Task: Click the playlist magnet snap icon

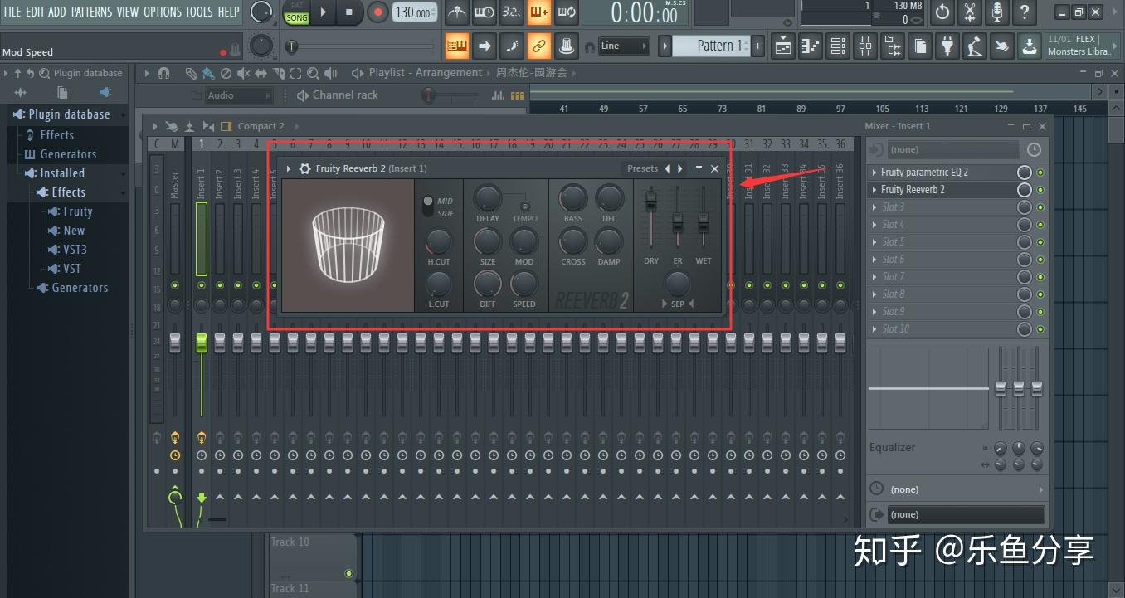Action: point(163,73)
